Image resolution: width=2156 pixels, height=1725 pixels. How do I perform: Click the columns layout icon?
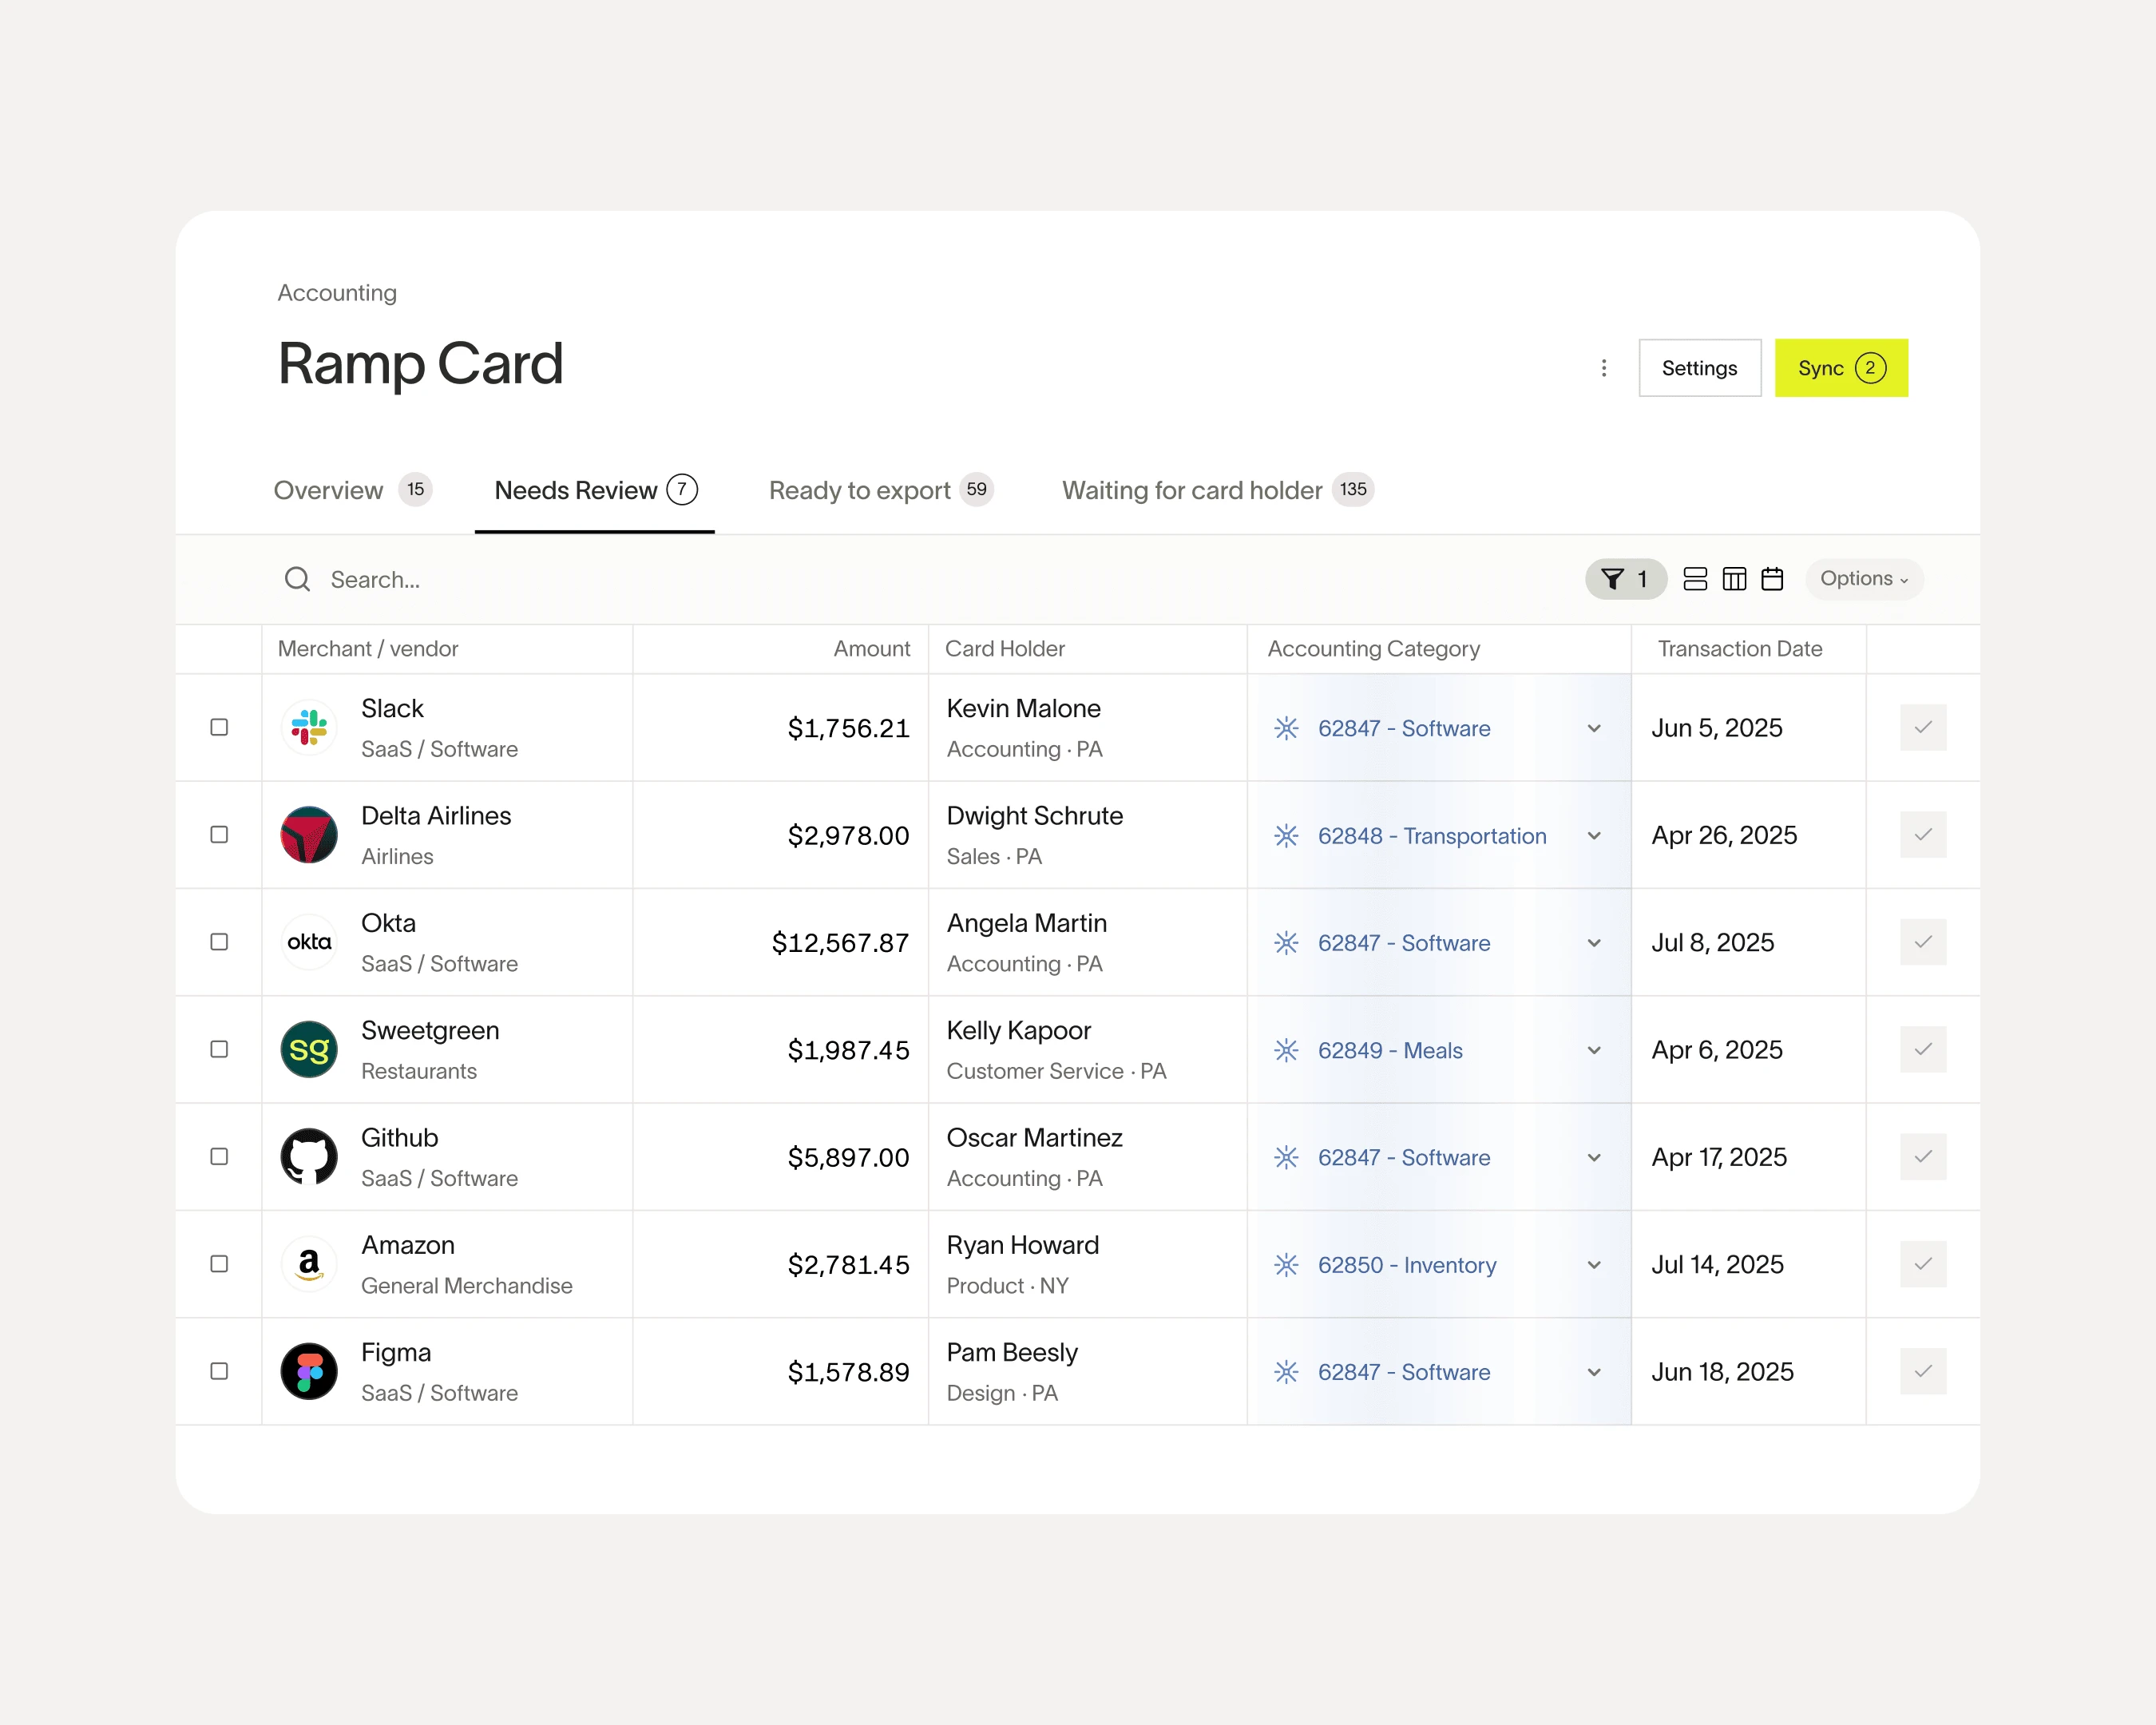(x=1734, y=579)
